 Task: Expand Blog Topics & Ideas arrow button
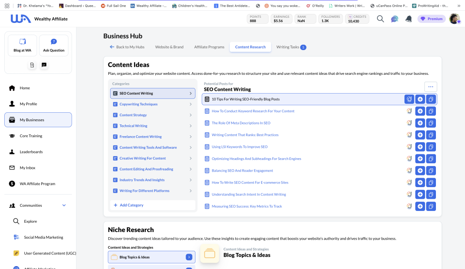(x=189, y=257)
